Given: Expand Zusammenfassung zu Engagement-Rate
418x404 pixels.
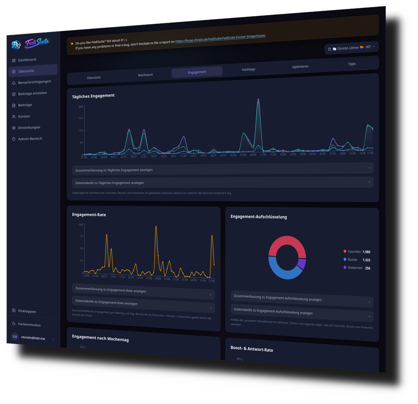Looking at the screenshot, I should 143,291.
